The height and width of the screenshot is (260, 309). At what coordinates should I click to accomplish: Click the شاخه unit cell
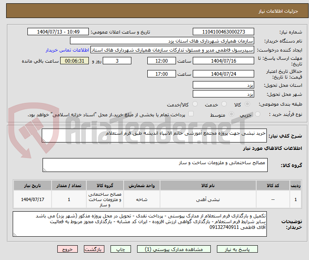pyautogui.click(x=142, y=199)
